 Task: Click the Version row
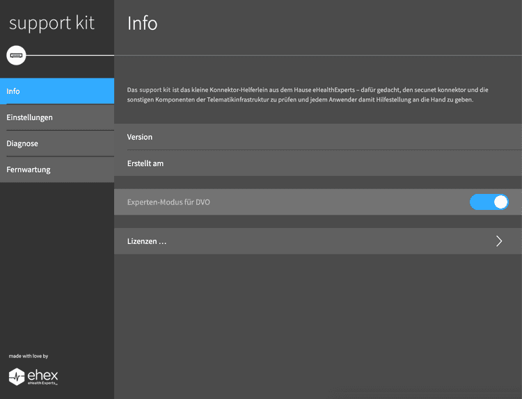[x=318, y=137]
